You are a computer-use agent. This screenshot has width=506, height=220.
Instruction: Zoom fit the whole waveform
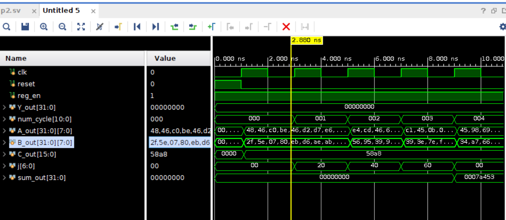pyautogui.click(x=81, y=27)
